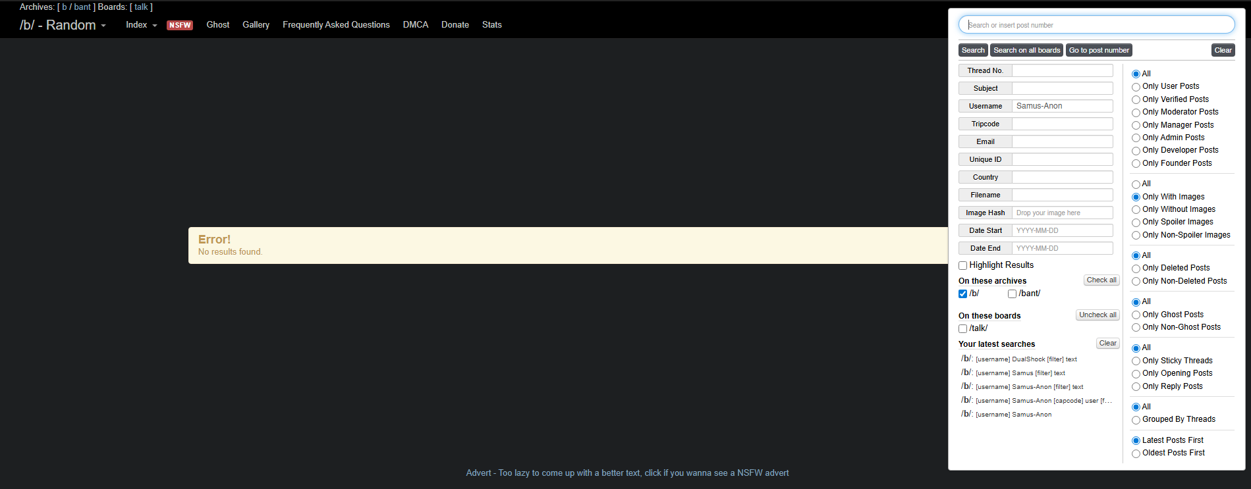The width and height of the screenshot is (1251, 489).
Task: Select the All radio above Only With Images
Action: [1136, 184]
